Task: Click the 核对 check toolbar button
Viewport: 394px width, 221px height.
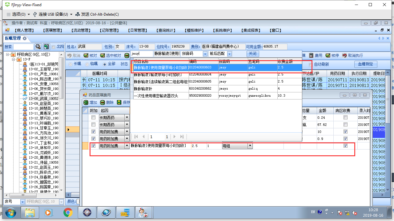Action: pos(90,56)
